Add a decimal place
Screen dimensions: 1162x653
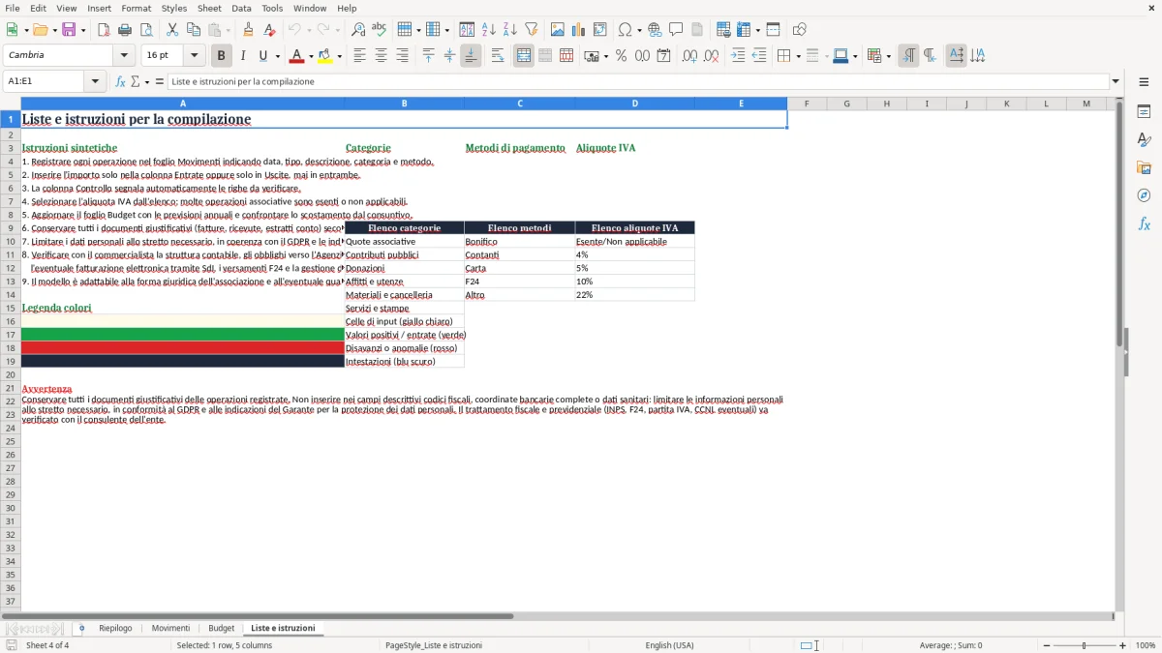point(689,56)
